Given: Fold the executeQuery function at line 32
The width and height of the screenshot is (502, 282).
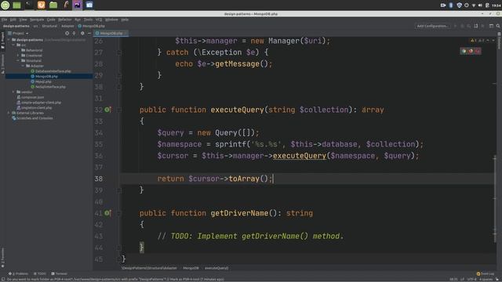Looking at the screenshot, I should tap(118, 110).
